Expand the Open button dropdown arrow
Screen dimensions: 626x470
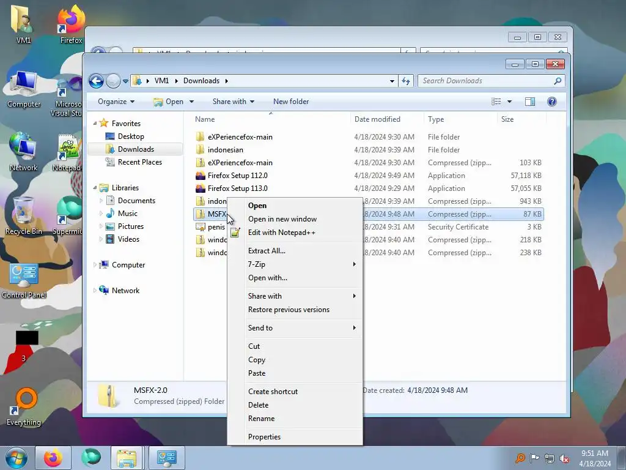coord(191,102)
